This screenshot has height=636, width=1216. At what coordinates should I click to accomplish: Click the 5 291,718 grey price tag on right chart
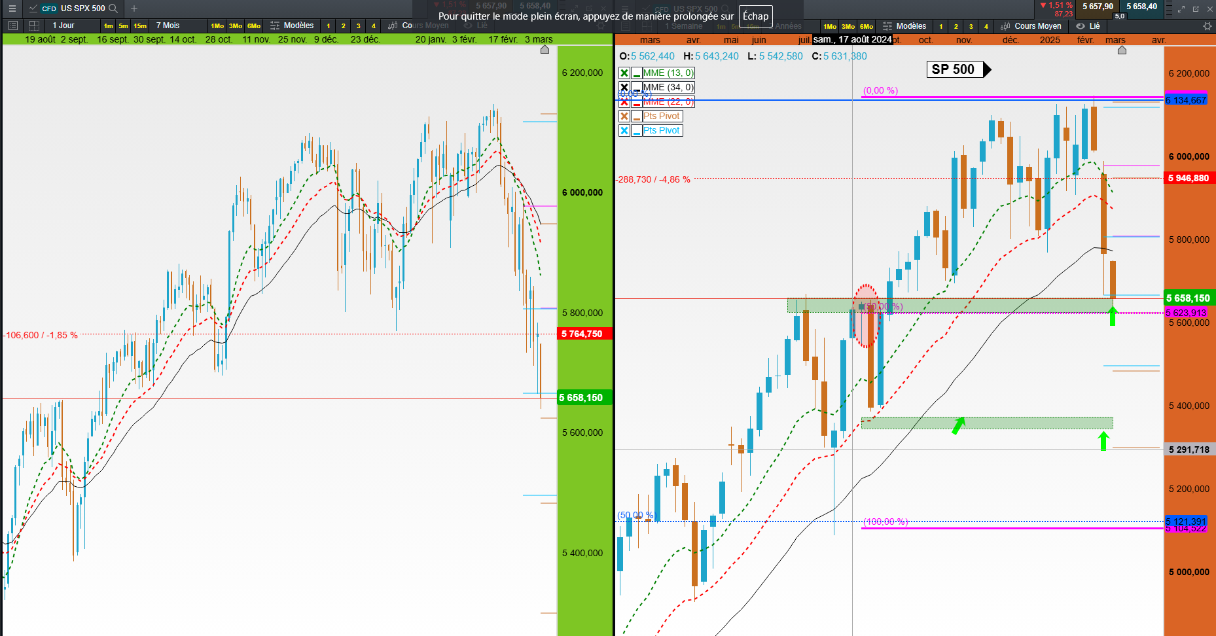(x=1190, y=450)
